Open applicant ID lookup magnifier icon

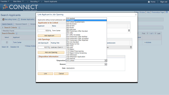[x=50, y=31]
